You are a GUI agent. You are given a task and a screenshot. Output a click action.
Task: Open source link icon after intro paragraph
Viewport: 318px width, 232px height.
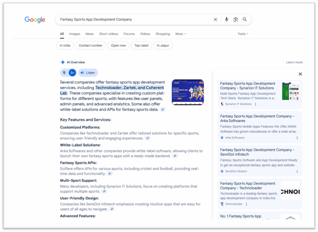click(x=163, y=109)
